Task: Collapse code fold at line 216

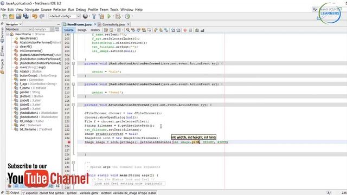Action: click(73, 105)
